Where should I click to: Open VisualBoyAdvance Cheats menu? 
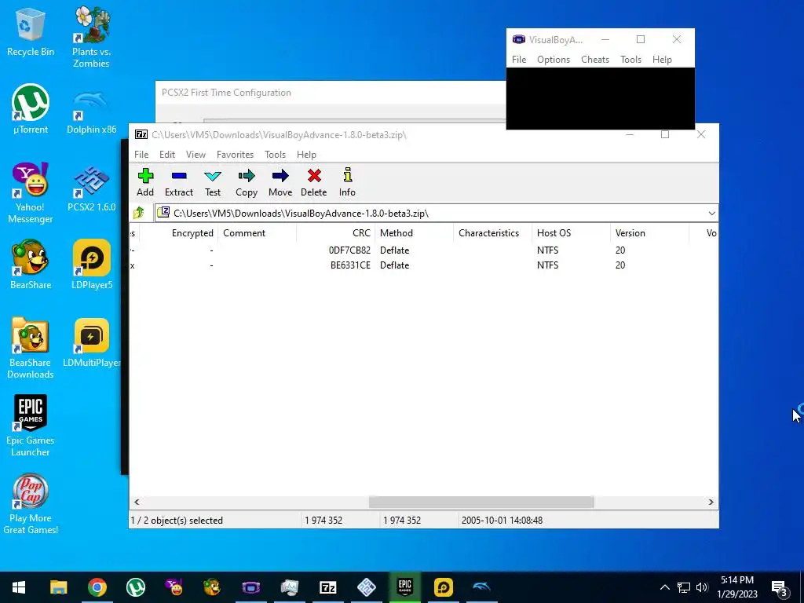(595, 60)
